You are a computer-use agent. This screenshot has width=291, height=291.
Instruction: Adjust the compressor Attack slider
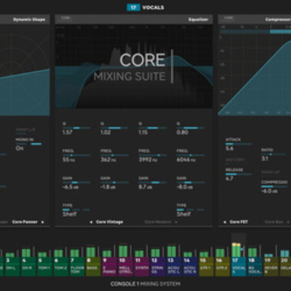tap(239, 144)
